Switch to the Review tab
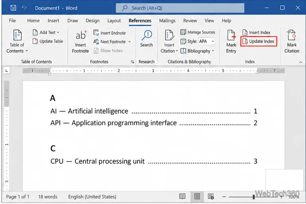The image size is (306, 204). 190,20
